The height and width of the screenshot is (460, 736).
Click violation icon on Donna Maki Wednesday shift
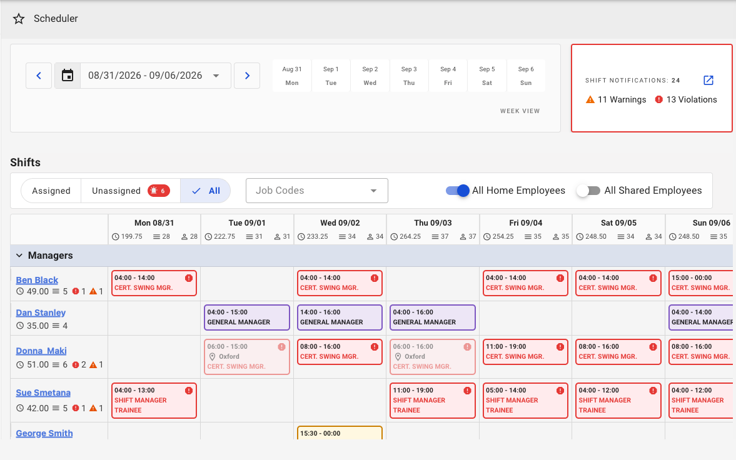pyautogui.click(x=375, y=347)
